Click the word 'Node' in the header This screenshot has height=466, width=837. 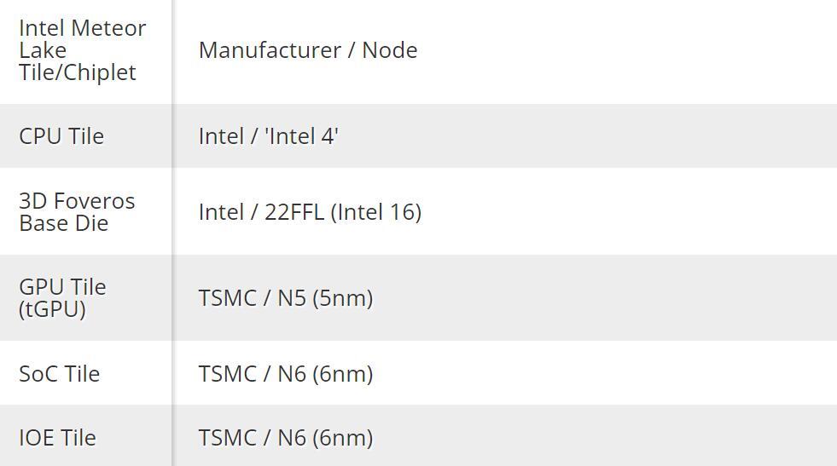[390, 50]
